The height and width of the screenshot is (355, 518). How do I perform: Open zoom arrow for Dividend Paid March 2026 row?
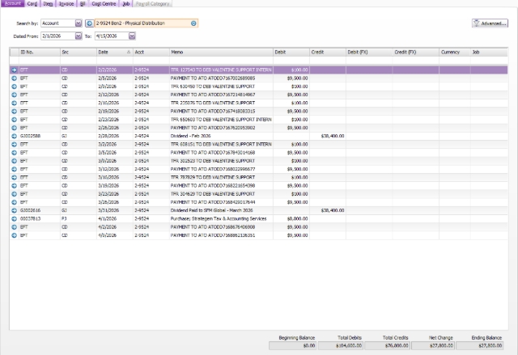(14, 210)
